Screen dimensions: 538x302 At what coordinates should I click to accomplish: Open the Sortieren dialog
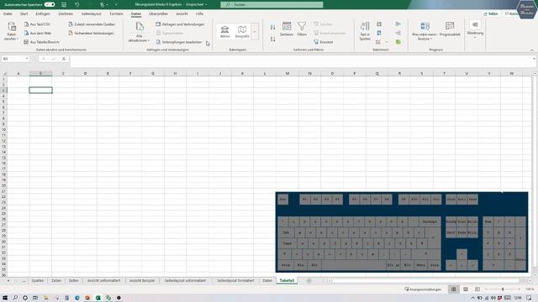tap(287, 29)
